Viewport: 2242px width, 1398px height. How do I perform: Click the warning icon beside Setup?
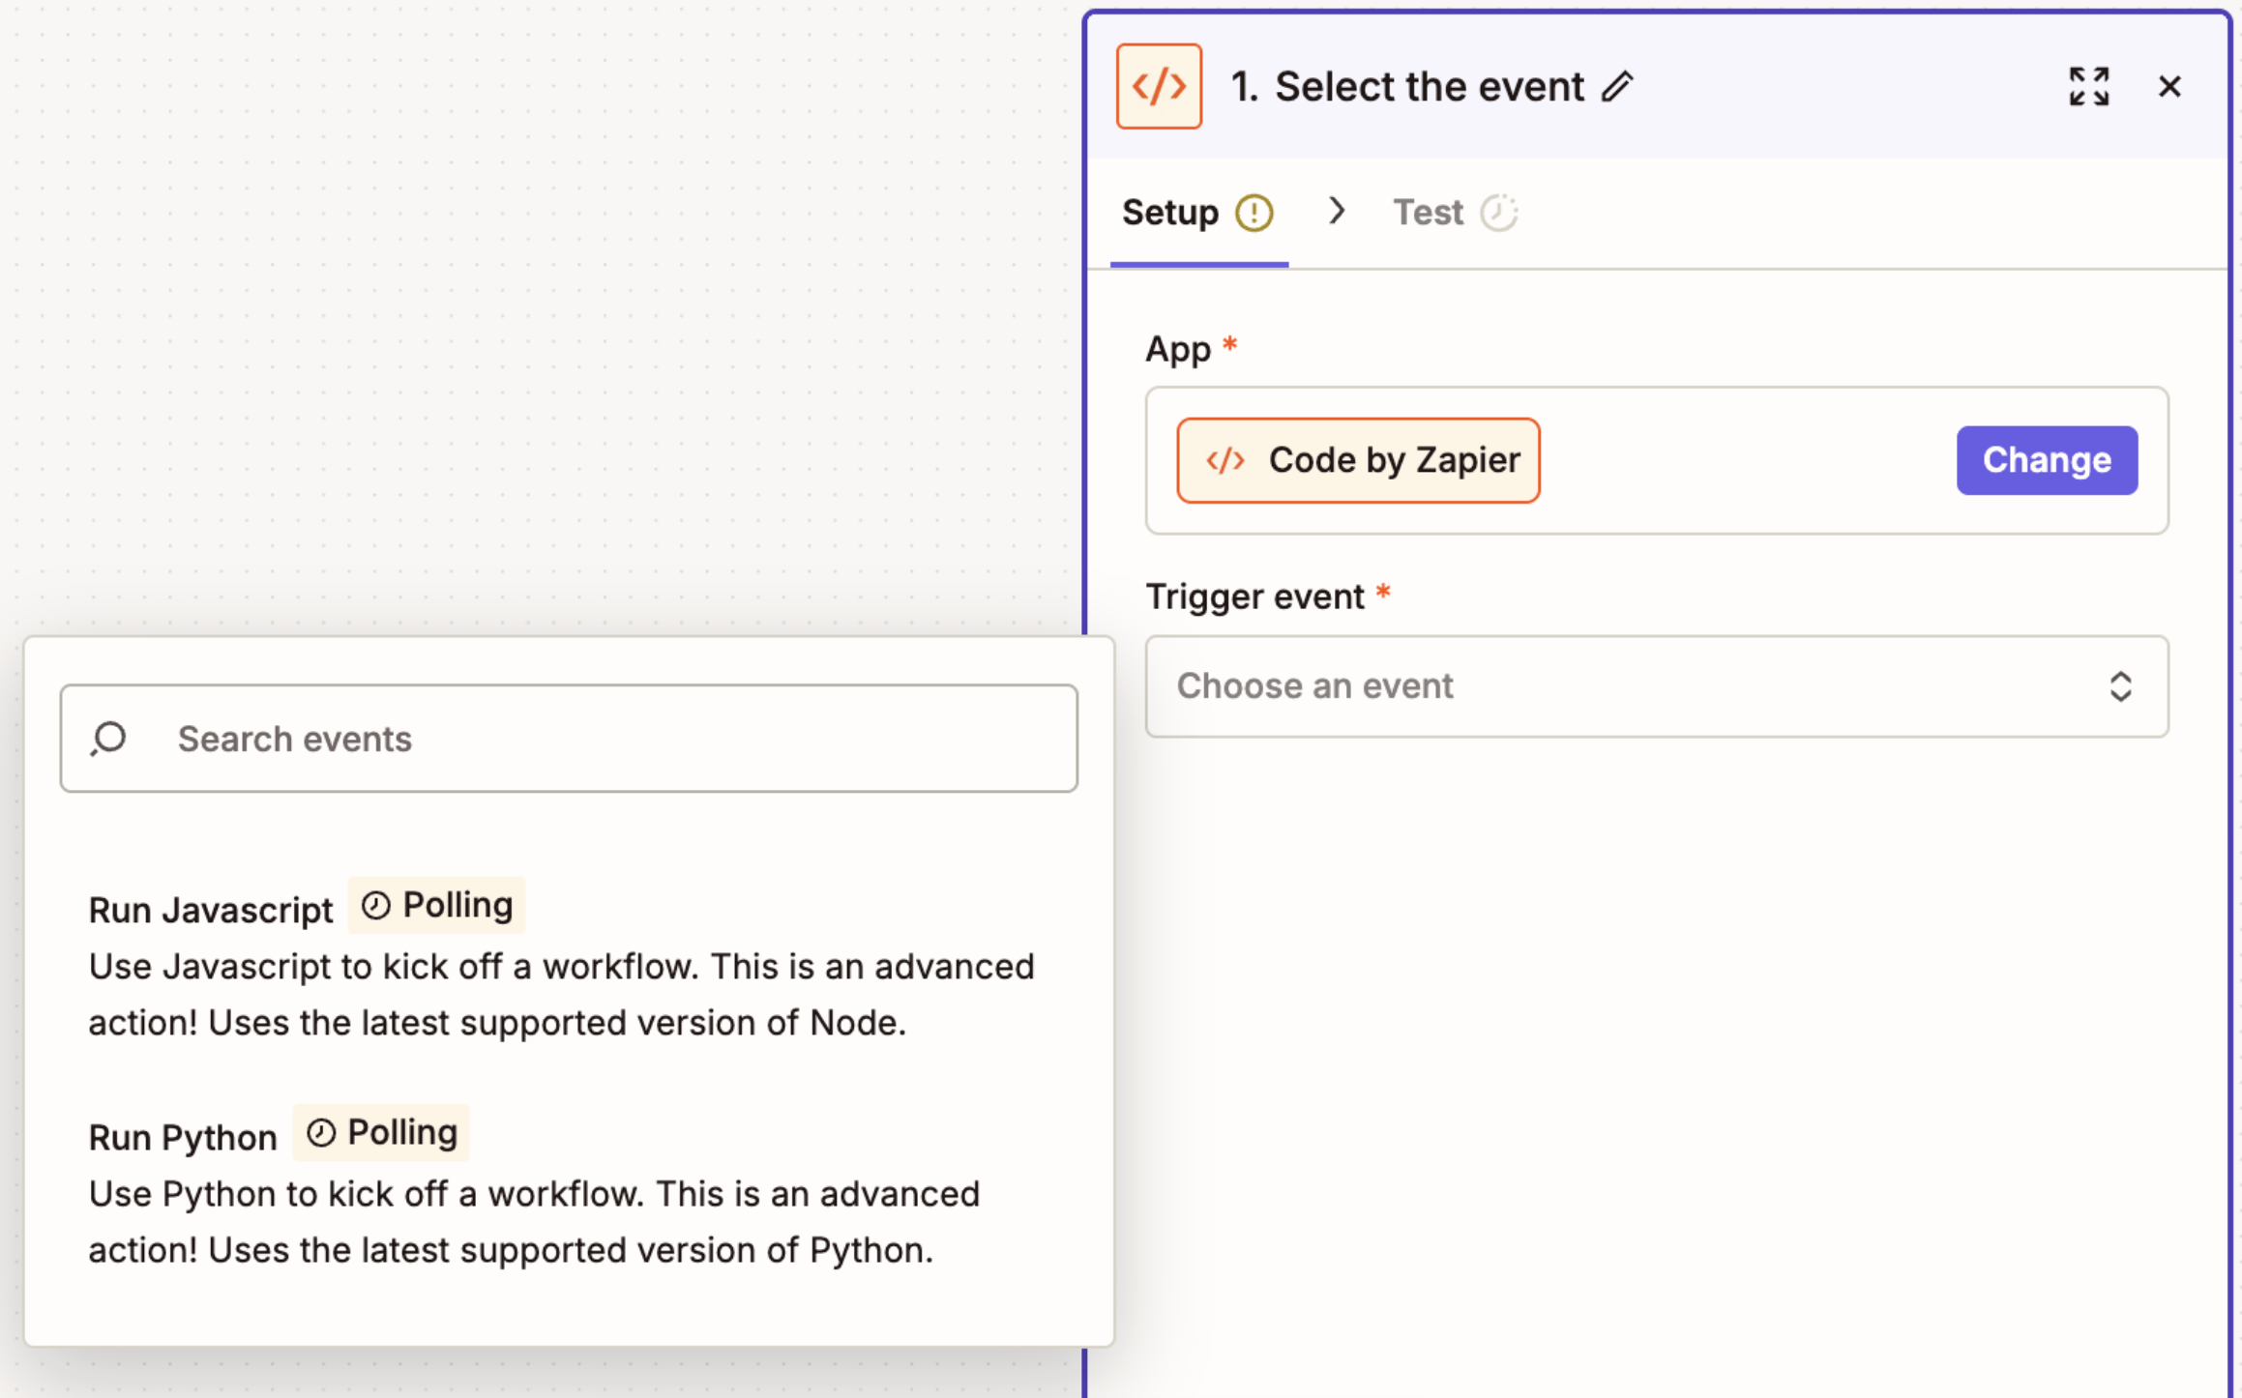(1253, 212)
